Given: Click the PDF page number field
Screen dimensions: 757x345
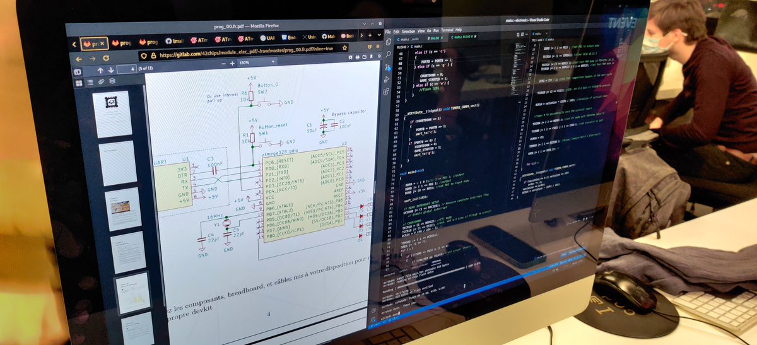Looking at the screenshot, I should pos(127,69).
